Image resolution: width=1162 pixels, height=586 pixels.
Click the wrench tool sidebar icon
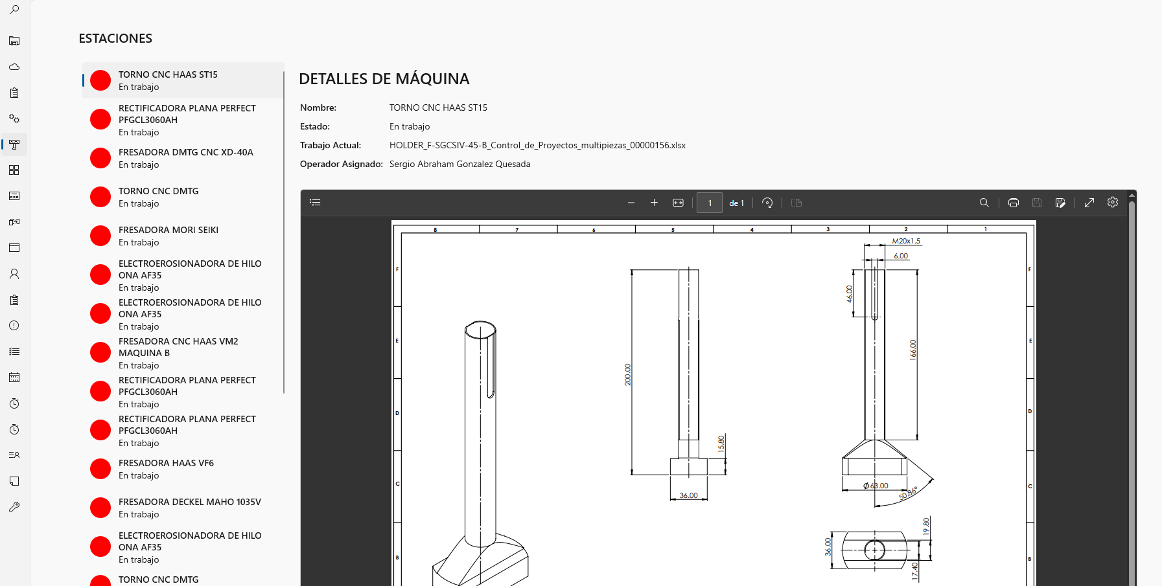14,507
